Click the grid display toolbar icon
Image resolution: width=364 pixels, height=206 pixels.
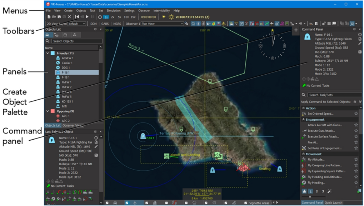(329, 24)
